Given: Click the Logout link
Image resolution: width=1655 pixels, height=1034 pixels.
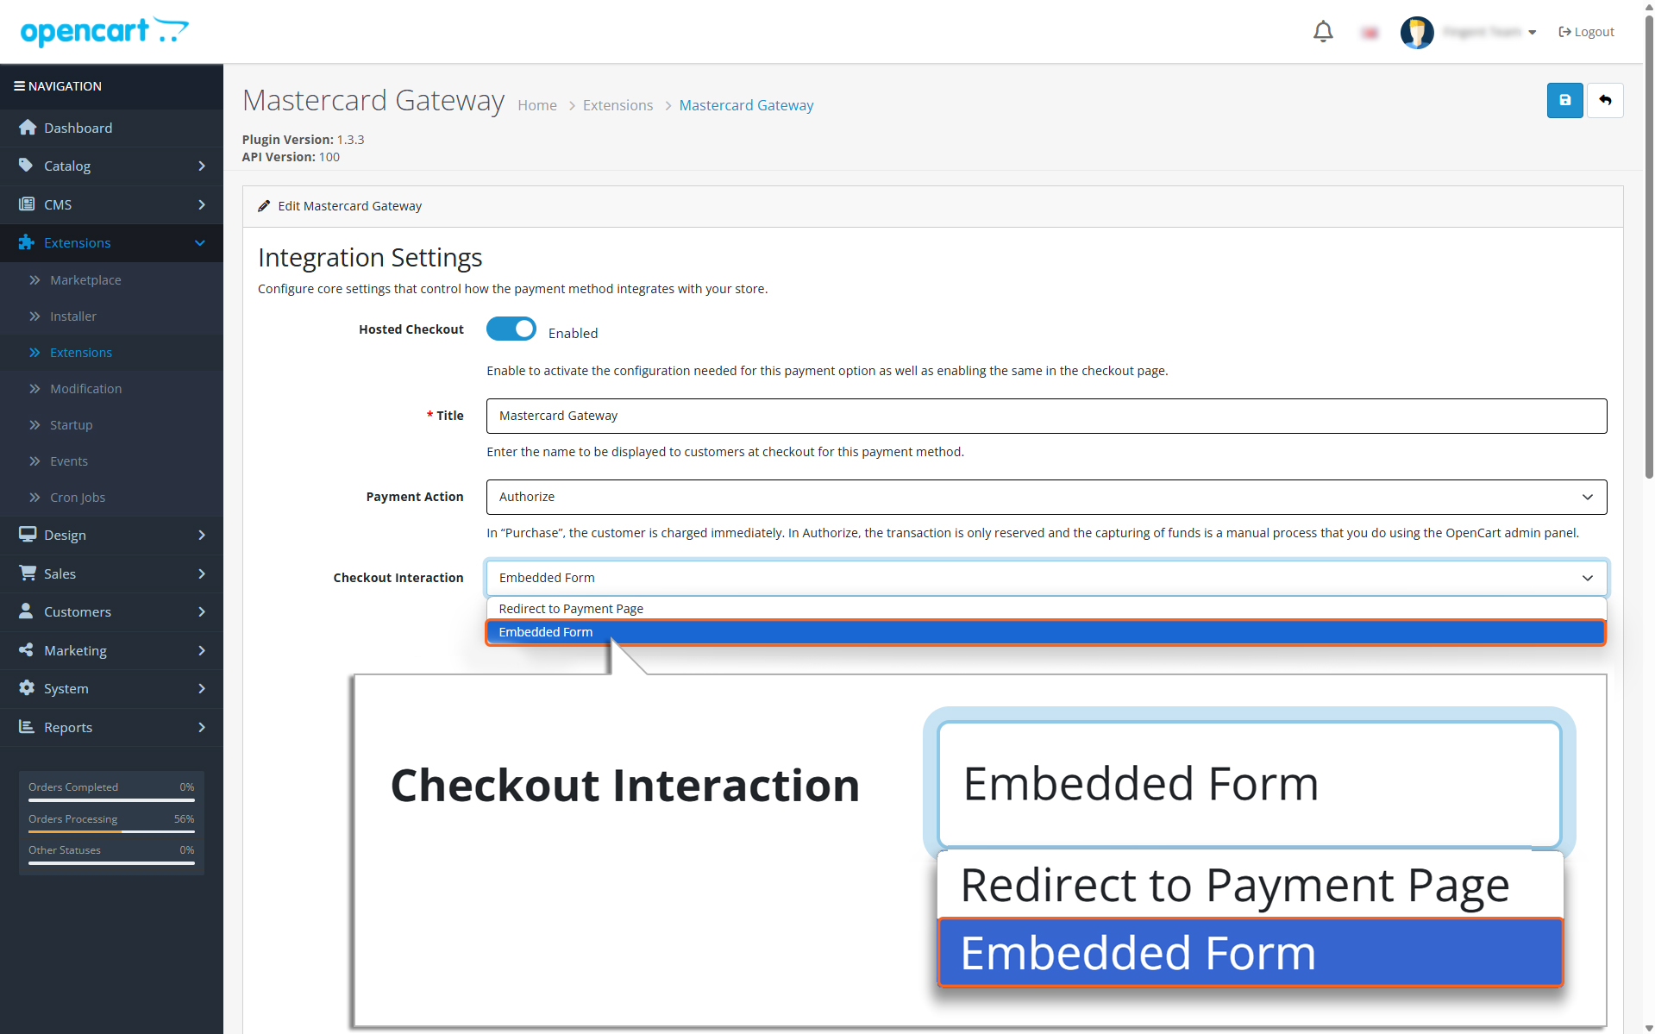Looking at the screenshot, I should pyautogui.click(x=1586, y=32).
